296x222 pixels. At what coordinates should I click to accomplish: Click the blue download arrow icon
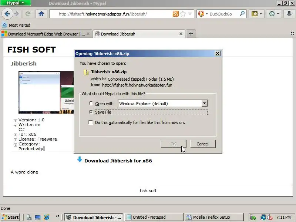pyautogui.click(x=80, y=159)
